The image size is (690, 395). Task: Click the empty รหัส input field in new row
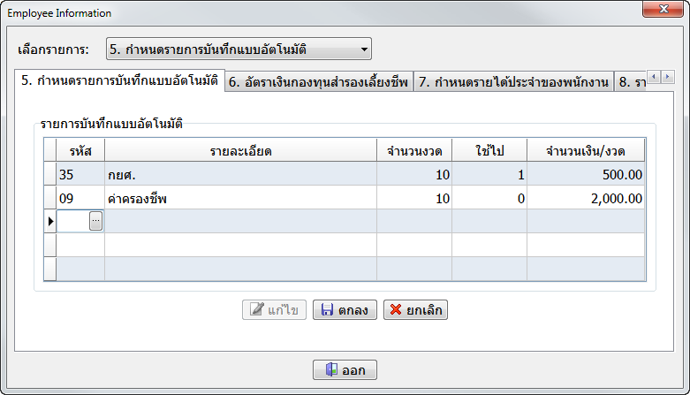[72, 222]
